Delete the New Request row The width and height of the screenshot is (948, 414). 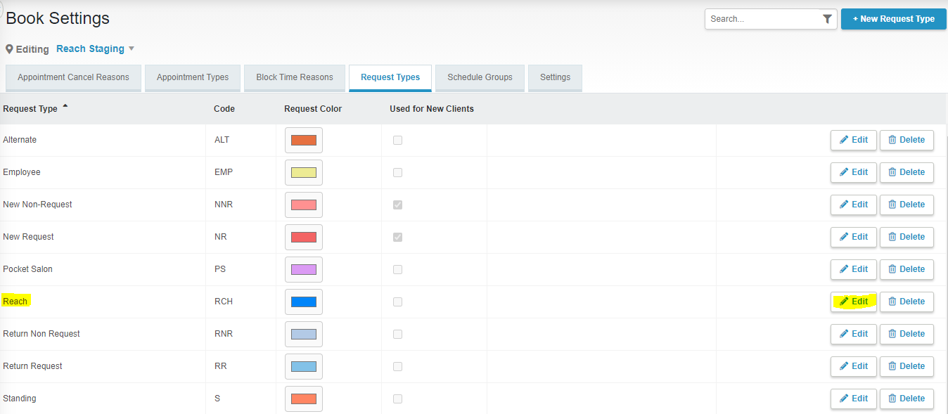coord(907,237)
